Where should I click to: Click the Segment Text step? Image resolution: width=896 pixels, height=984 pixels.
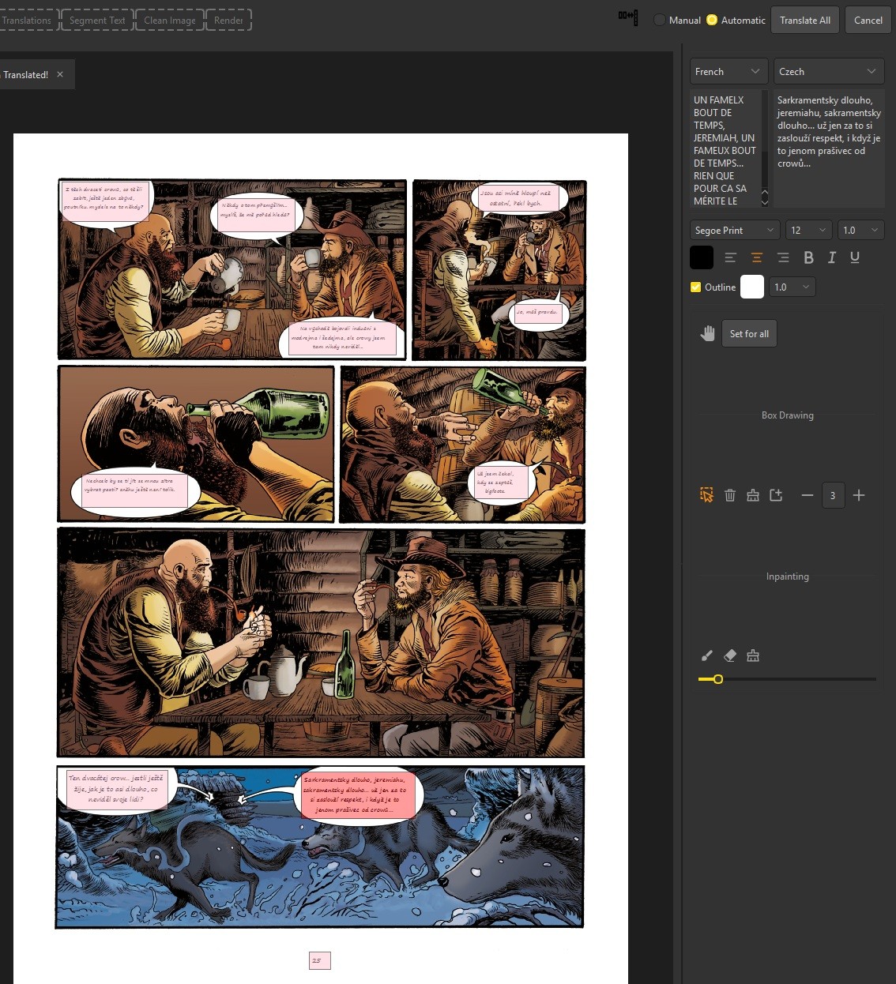(x=97, y=21)
